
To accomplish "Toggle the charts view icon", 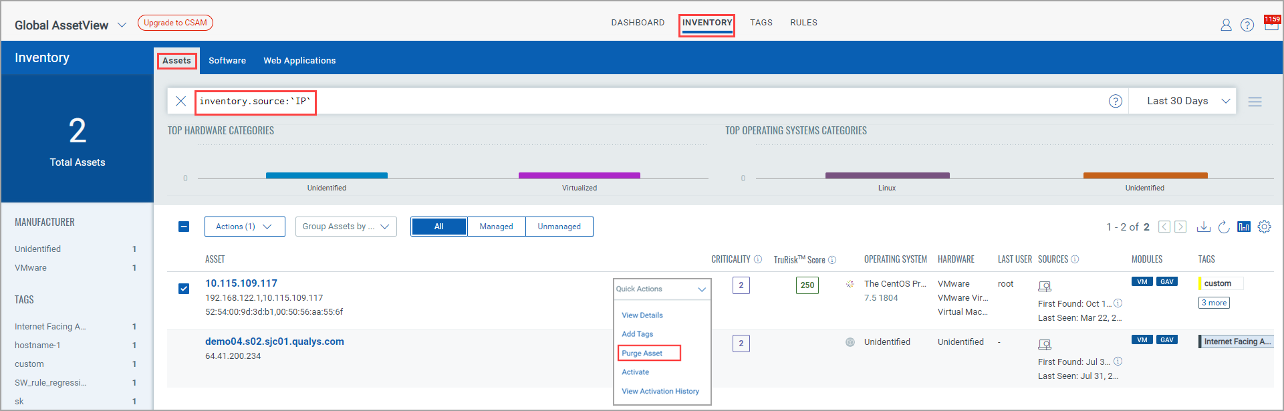I will (1244, 227).
